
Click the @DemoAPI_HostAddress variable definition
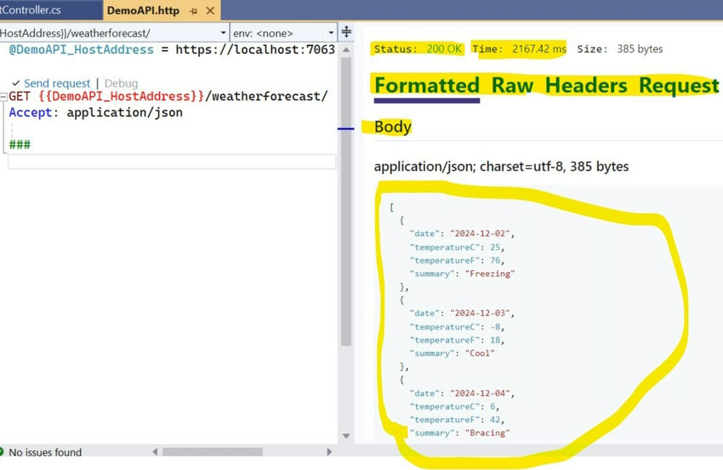[81, 49]
